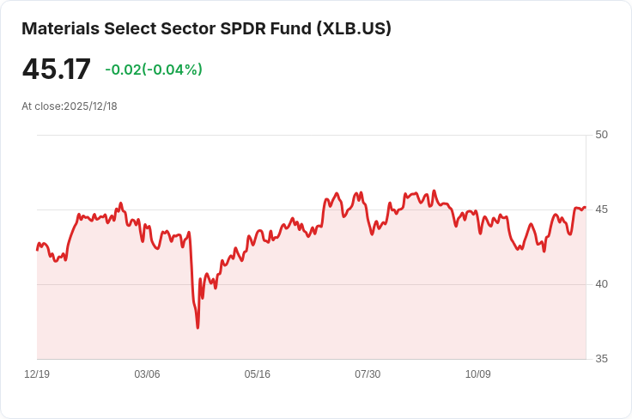632x419 pixels.
Task: Click the lowest dip of the red price line
Action: click(197, 327)
